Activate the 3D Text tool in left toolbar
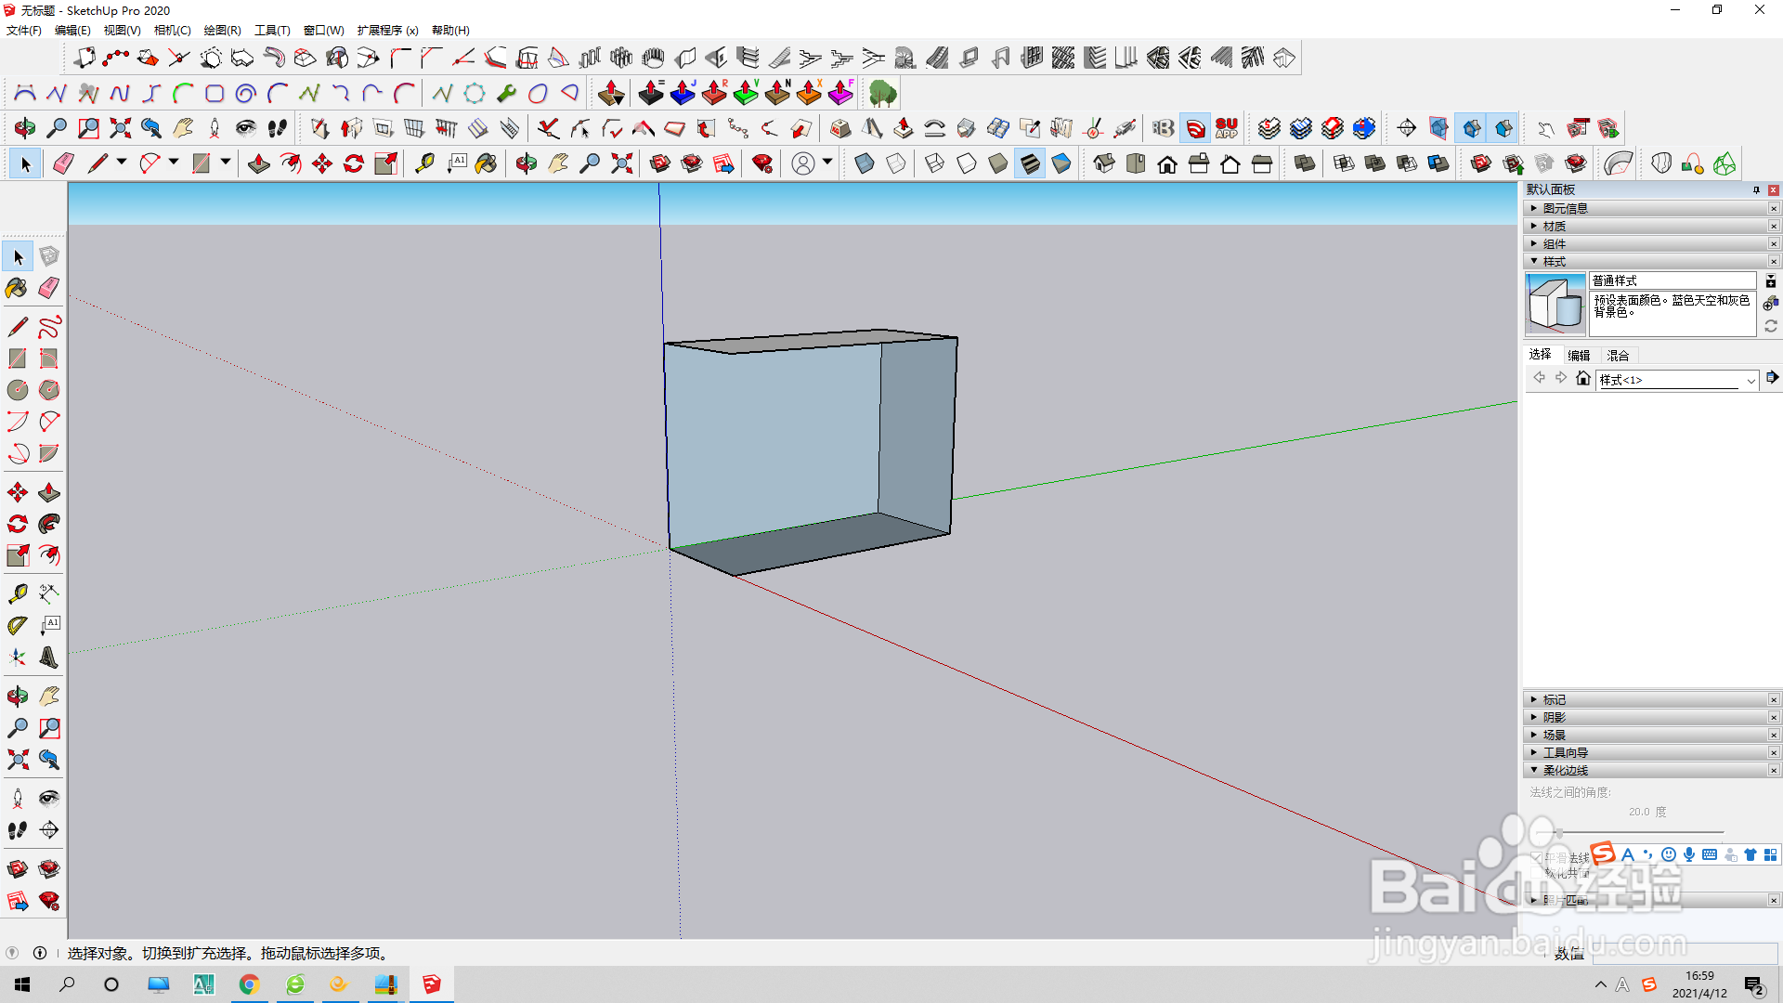The width and height of the screenshot is (1783, 1003). coord(49,658)
